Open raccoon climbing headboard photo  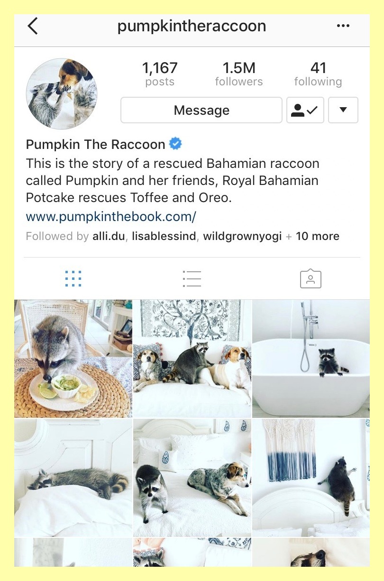point(311,478)
